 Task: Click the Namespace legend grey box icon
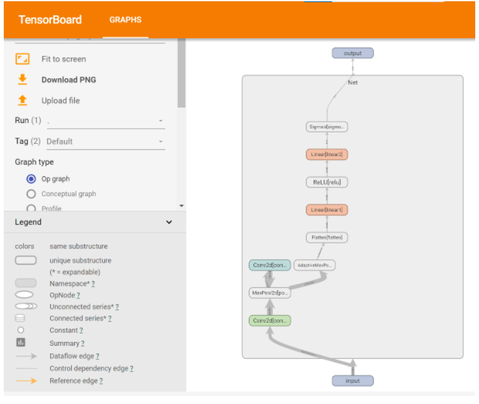click(26, 284)
